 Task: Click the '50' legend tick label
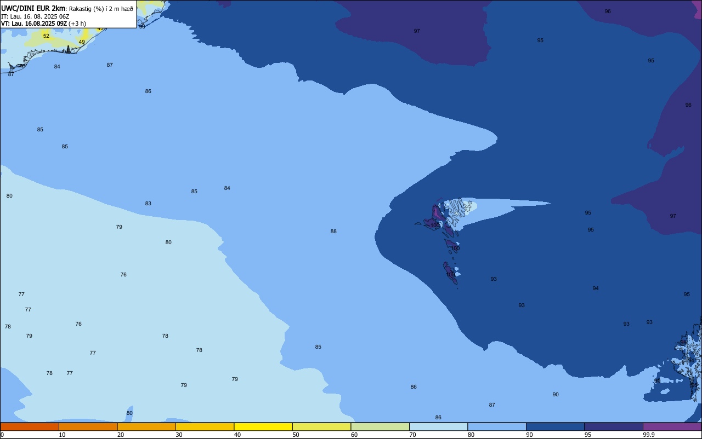[296, 435]
